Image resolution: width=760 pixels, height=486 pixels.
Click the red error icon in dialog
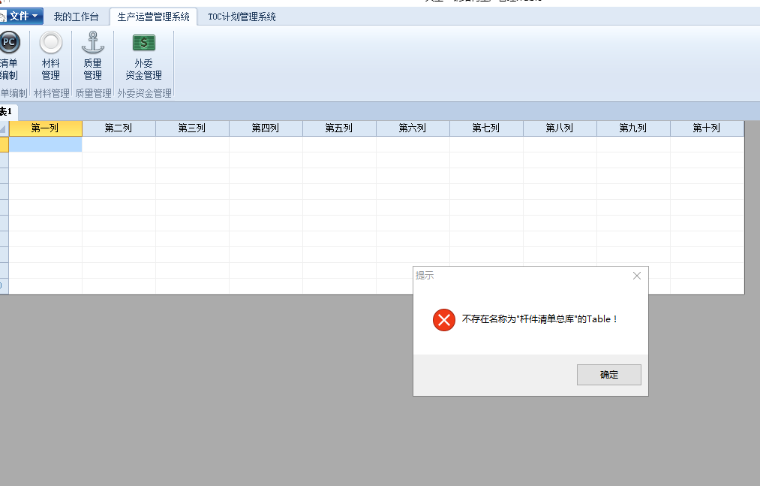[x=443, y=319]
